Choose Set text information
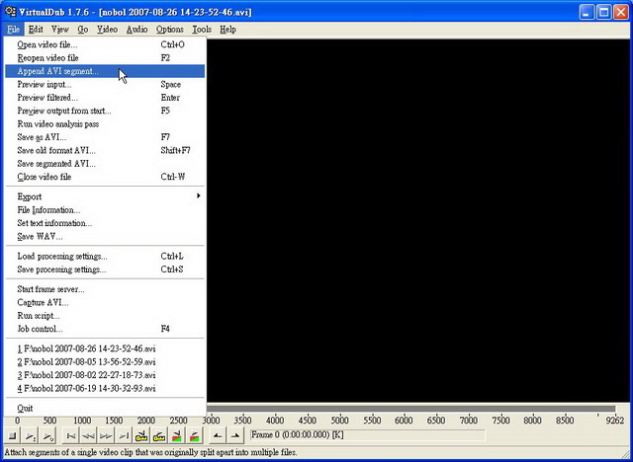The height and width of the screenshot is (462, 633). 105,223
